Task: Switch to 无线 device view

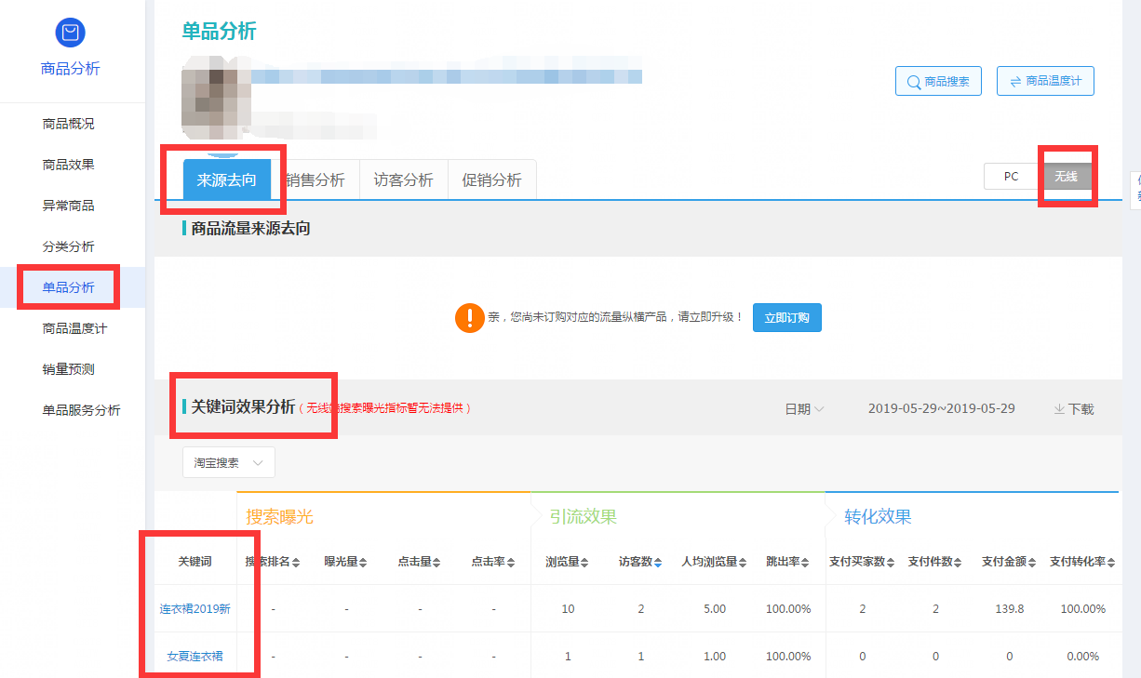Action: coord(1067,177)
